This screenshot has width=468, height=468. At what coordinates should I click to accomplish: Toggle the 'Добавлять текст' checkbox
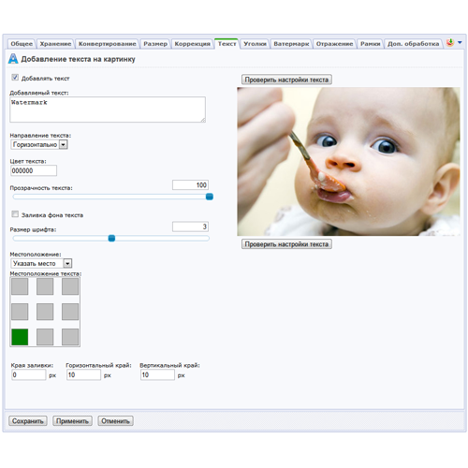(15, 78)
